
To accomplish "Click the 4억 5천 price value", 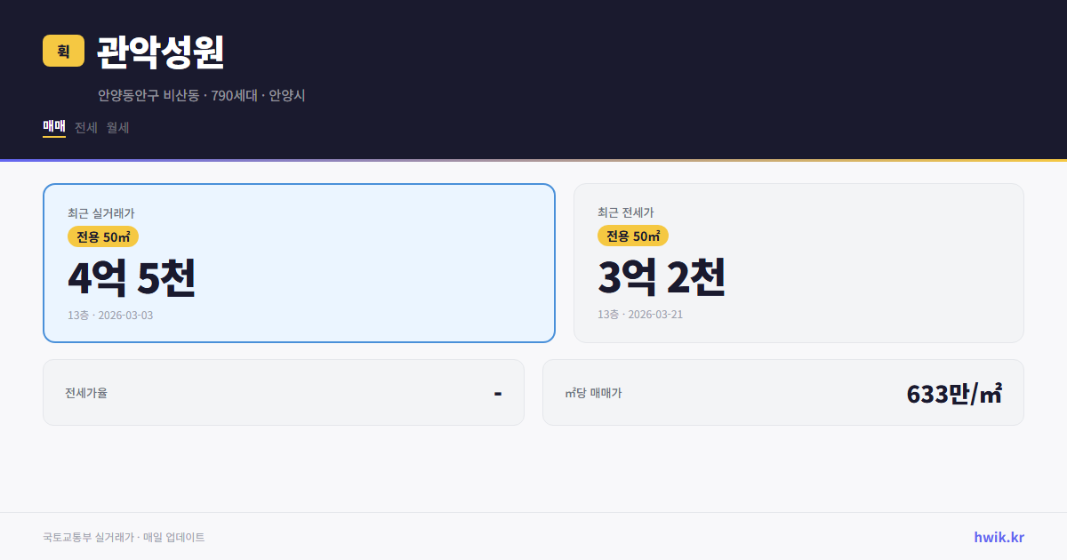I will click(132, 278).
